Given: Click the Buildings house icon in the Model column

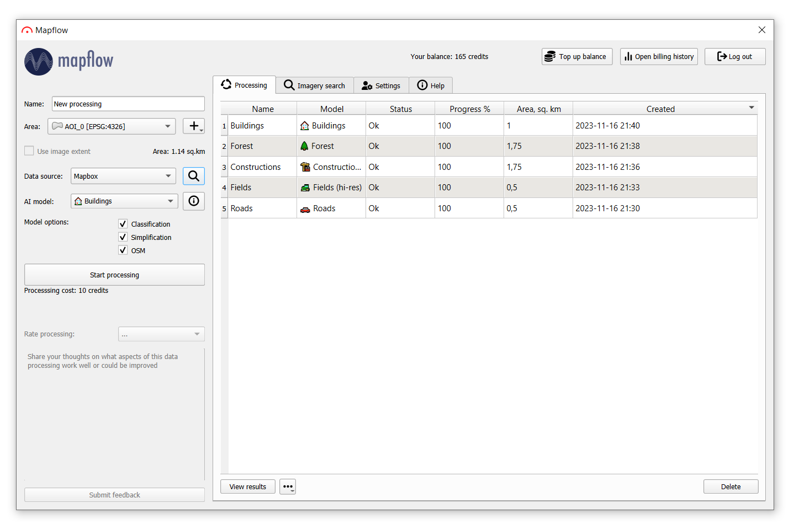Looking at the screenshot, I should coord(305,126).
